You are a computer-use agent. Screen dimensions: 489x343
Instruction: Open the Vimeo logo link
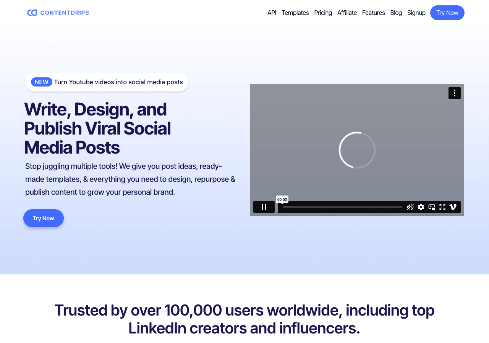[453, 207]
